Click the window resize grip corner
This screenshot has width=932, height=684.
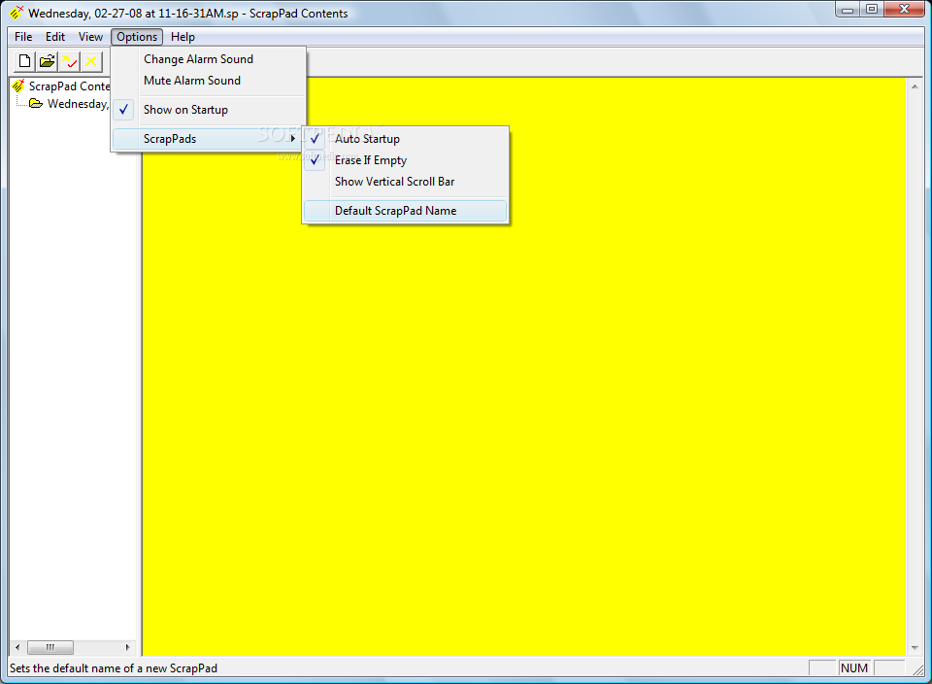(x=918, y=669)
